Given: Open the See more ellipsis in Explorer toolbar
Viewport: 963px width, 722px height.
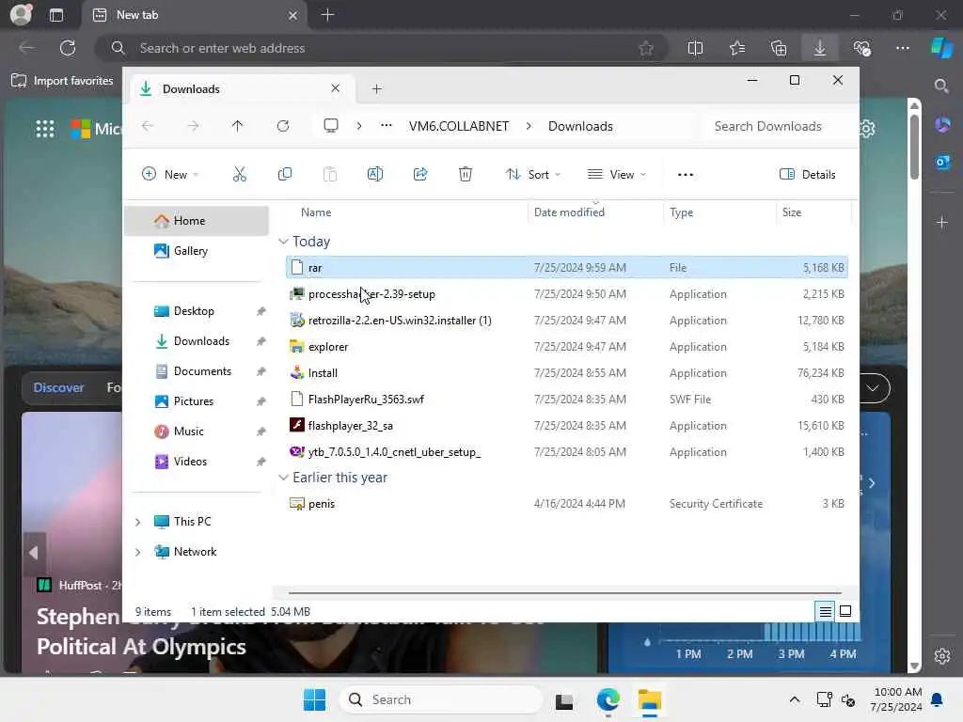Looking at the screenshot, I should tap(686, 174).
